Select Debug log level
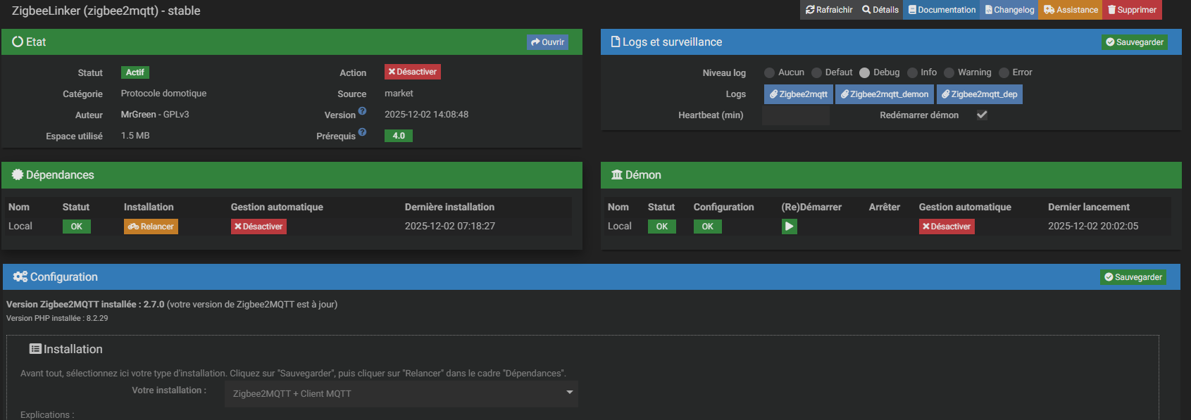 (x=864, y=72)
